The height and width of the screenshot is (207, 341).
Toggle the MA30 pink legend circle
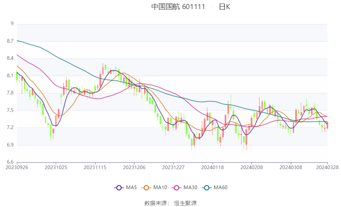(177, 188)
